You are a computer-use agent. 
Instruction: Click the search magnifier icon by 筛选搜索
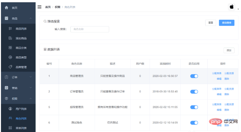click(x=45, y=21)
